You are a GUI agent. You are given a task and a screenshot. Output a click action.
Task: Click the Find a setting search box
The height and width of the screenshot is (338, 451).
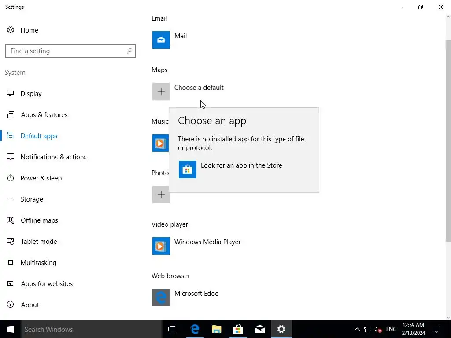coord(70,51)
